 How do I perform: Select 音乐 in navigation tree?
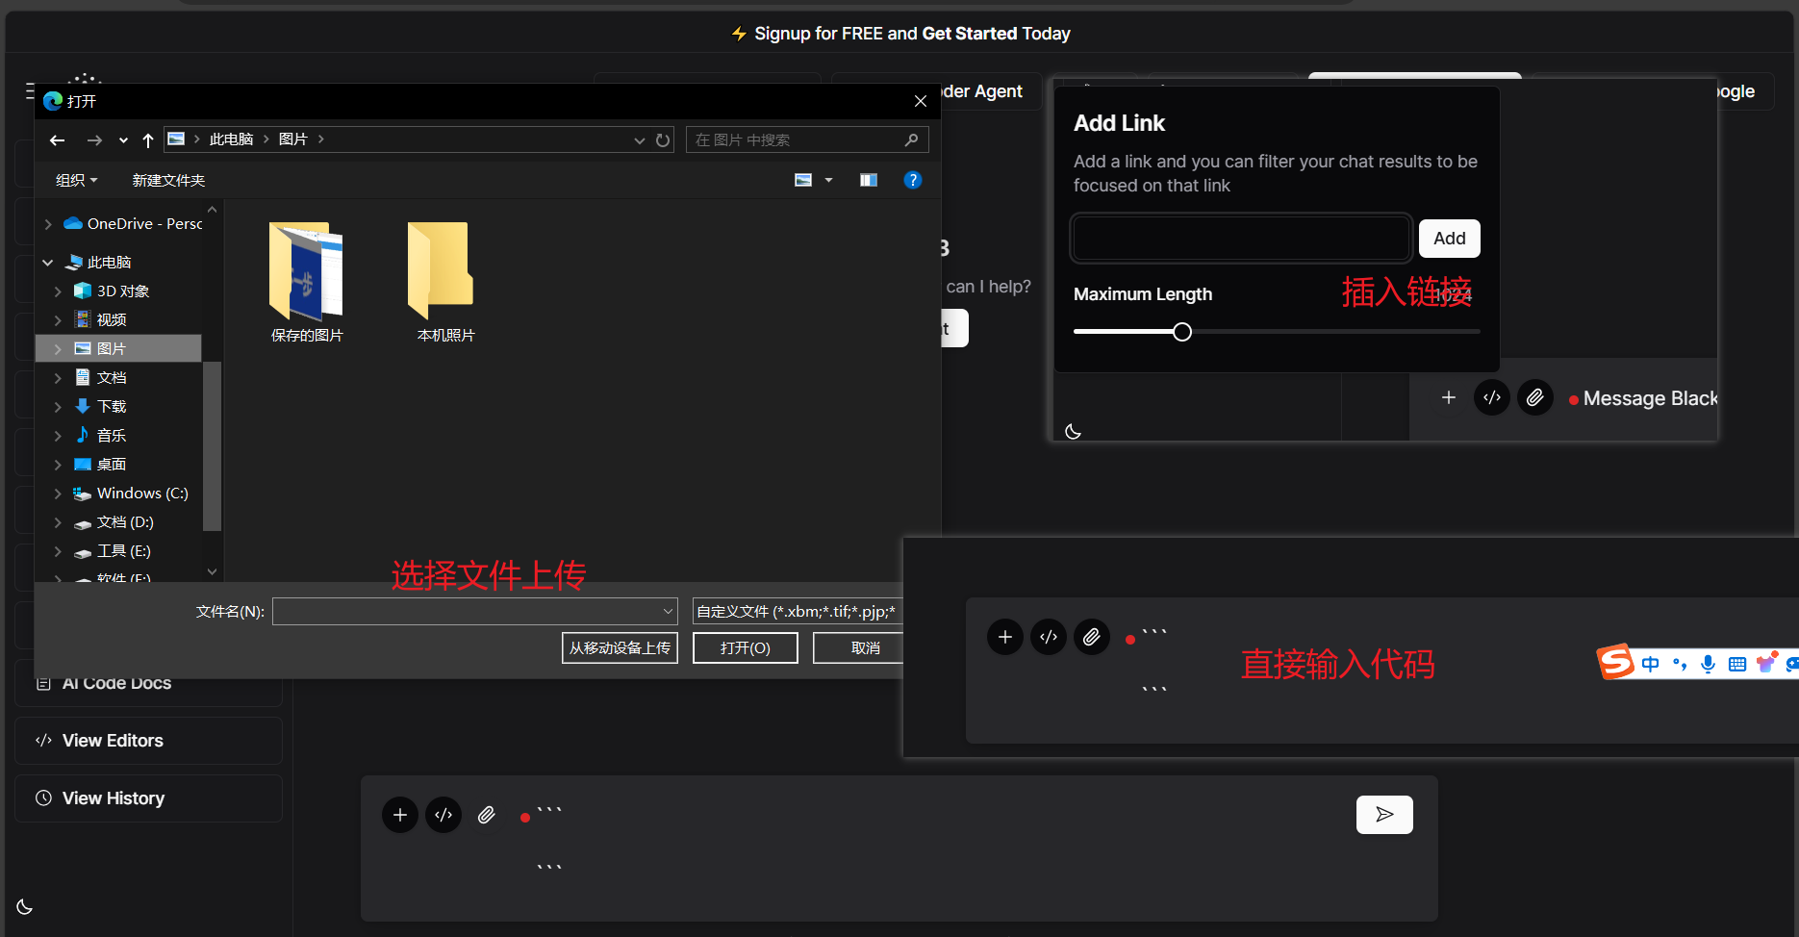click(x=112, y=435)
